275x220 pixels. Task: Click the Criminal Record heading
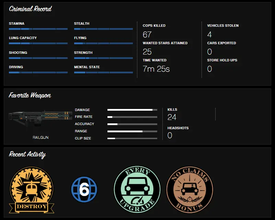30,9
